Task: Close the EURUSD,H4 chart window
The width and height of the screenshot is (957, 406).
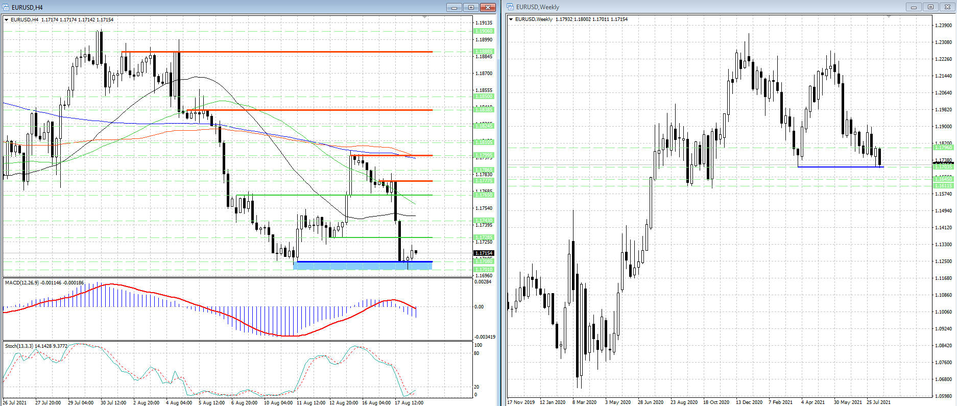Action: [488, 7]
